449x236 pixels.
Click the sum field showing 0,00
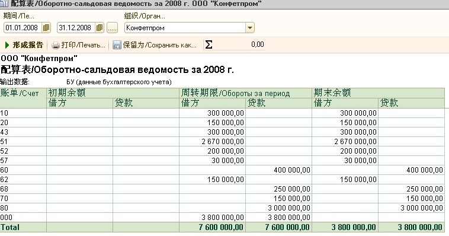[x=239, y=44]
